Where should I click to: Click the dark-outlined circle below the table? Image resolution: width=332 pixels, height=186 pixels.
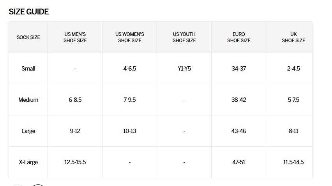point(38,185)
